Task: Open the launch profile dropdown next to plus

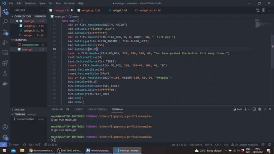Action: (x=249, y=109)
